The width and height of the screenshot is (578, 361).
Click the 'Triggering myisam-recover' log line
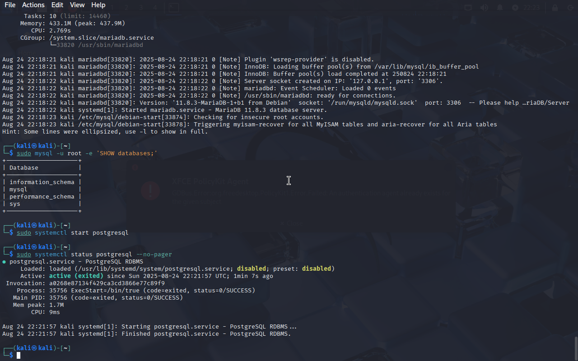pyautogui.click(x=250, y=125)
